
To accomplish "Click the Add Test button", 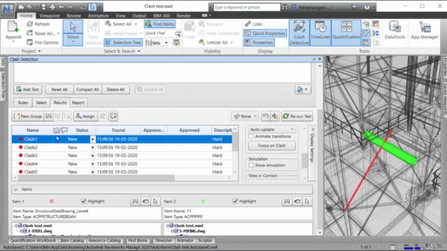I will coord(28,89).
